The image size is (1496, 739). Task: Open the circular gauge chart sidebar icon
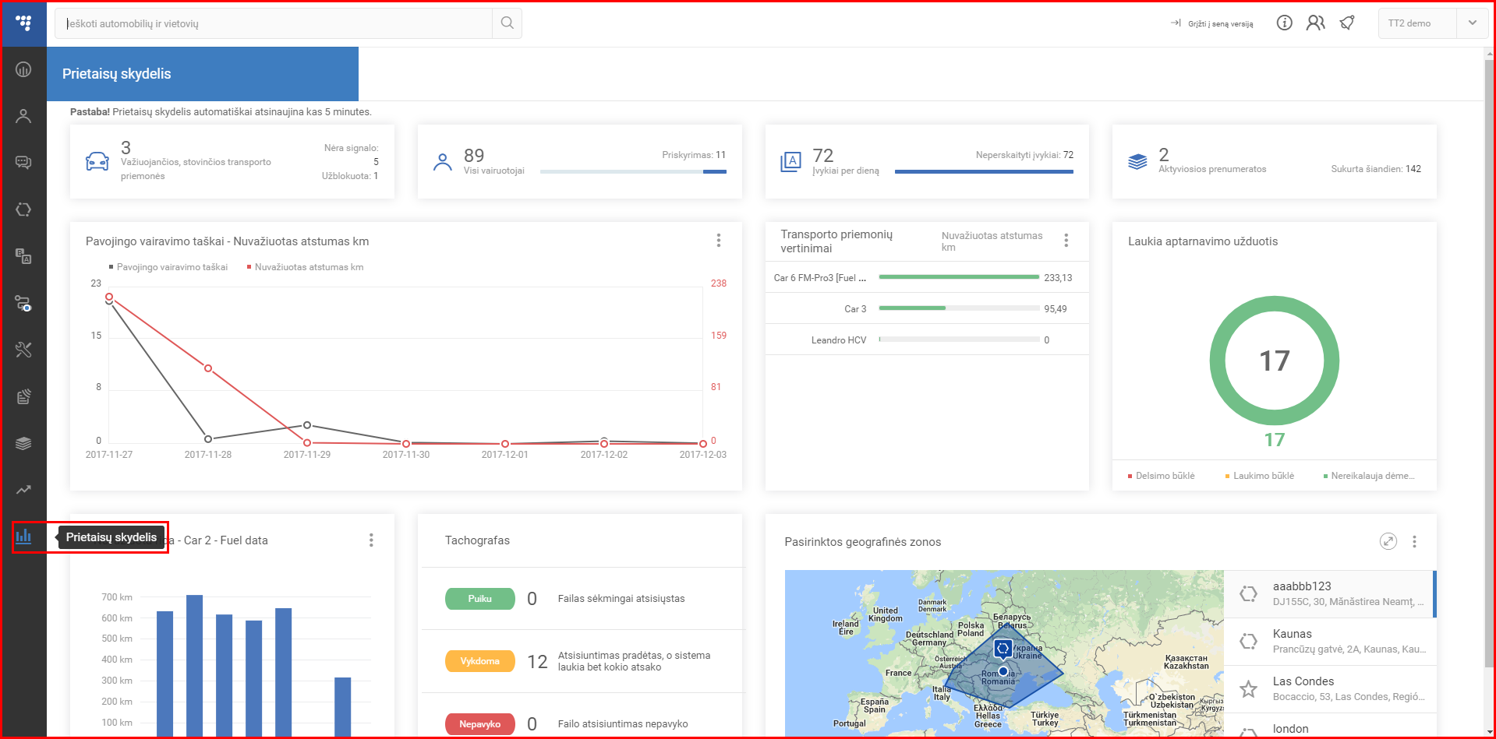coord(23,69)
